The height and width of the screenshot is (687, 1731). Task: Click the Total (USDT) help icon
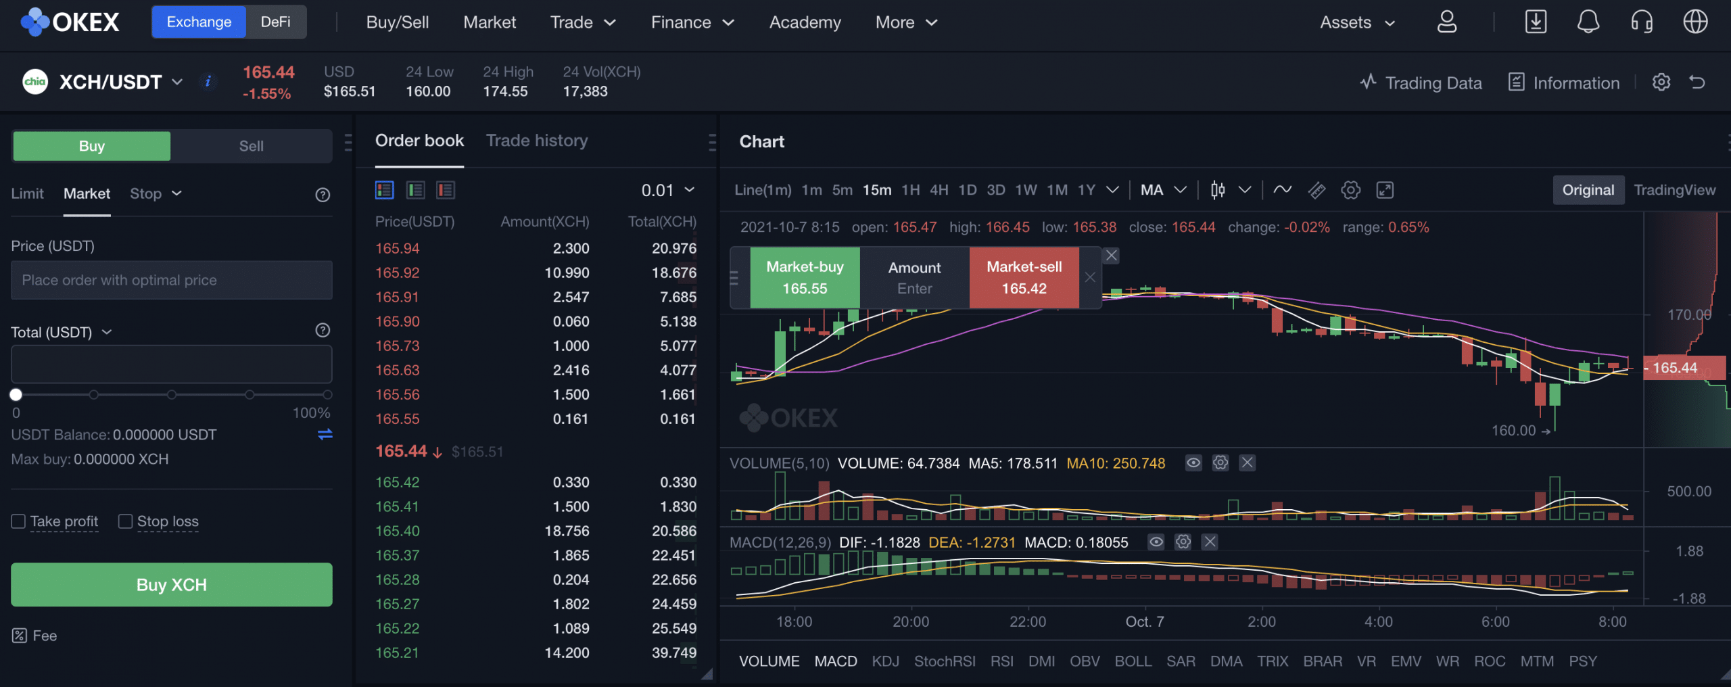click(323, 331)
